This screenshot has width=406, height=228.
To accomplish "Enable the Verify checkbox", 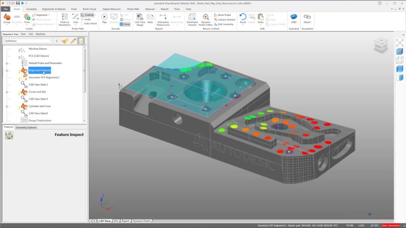I will point(82,19).
